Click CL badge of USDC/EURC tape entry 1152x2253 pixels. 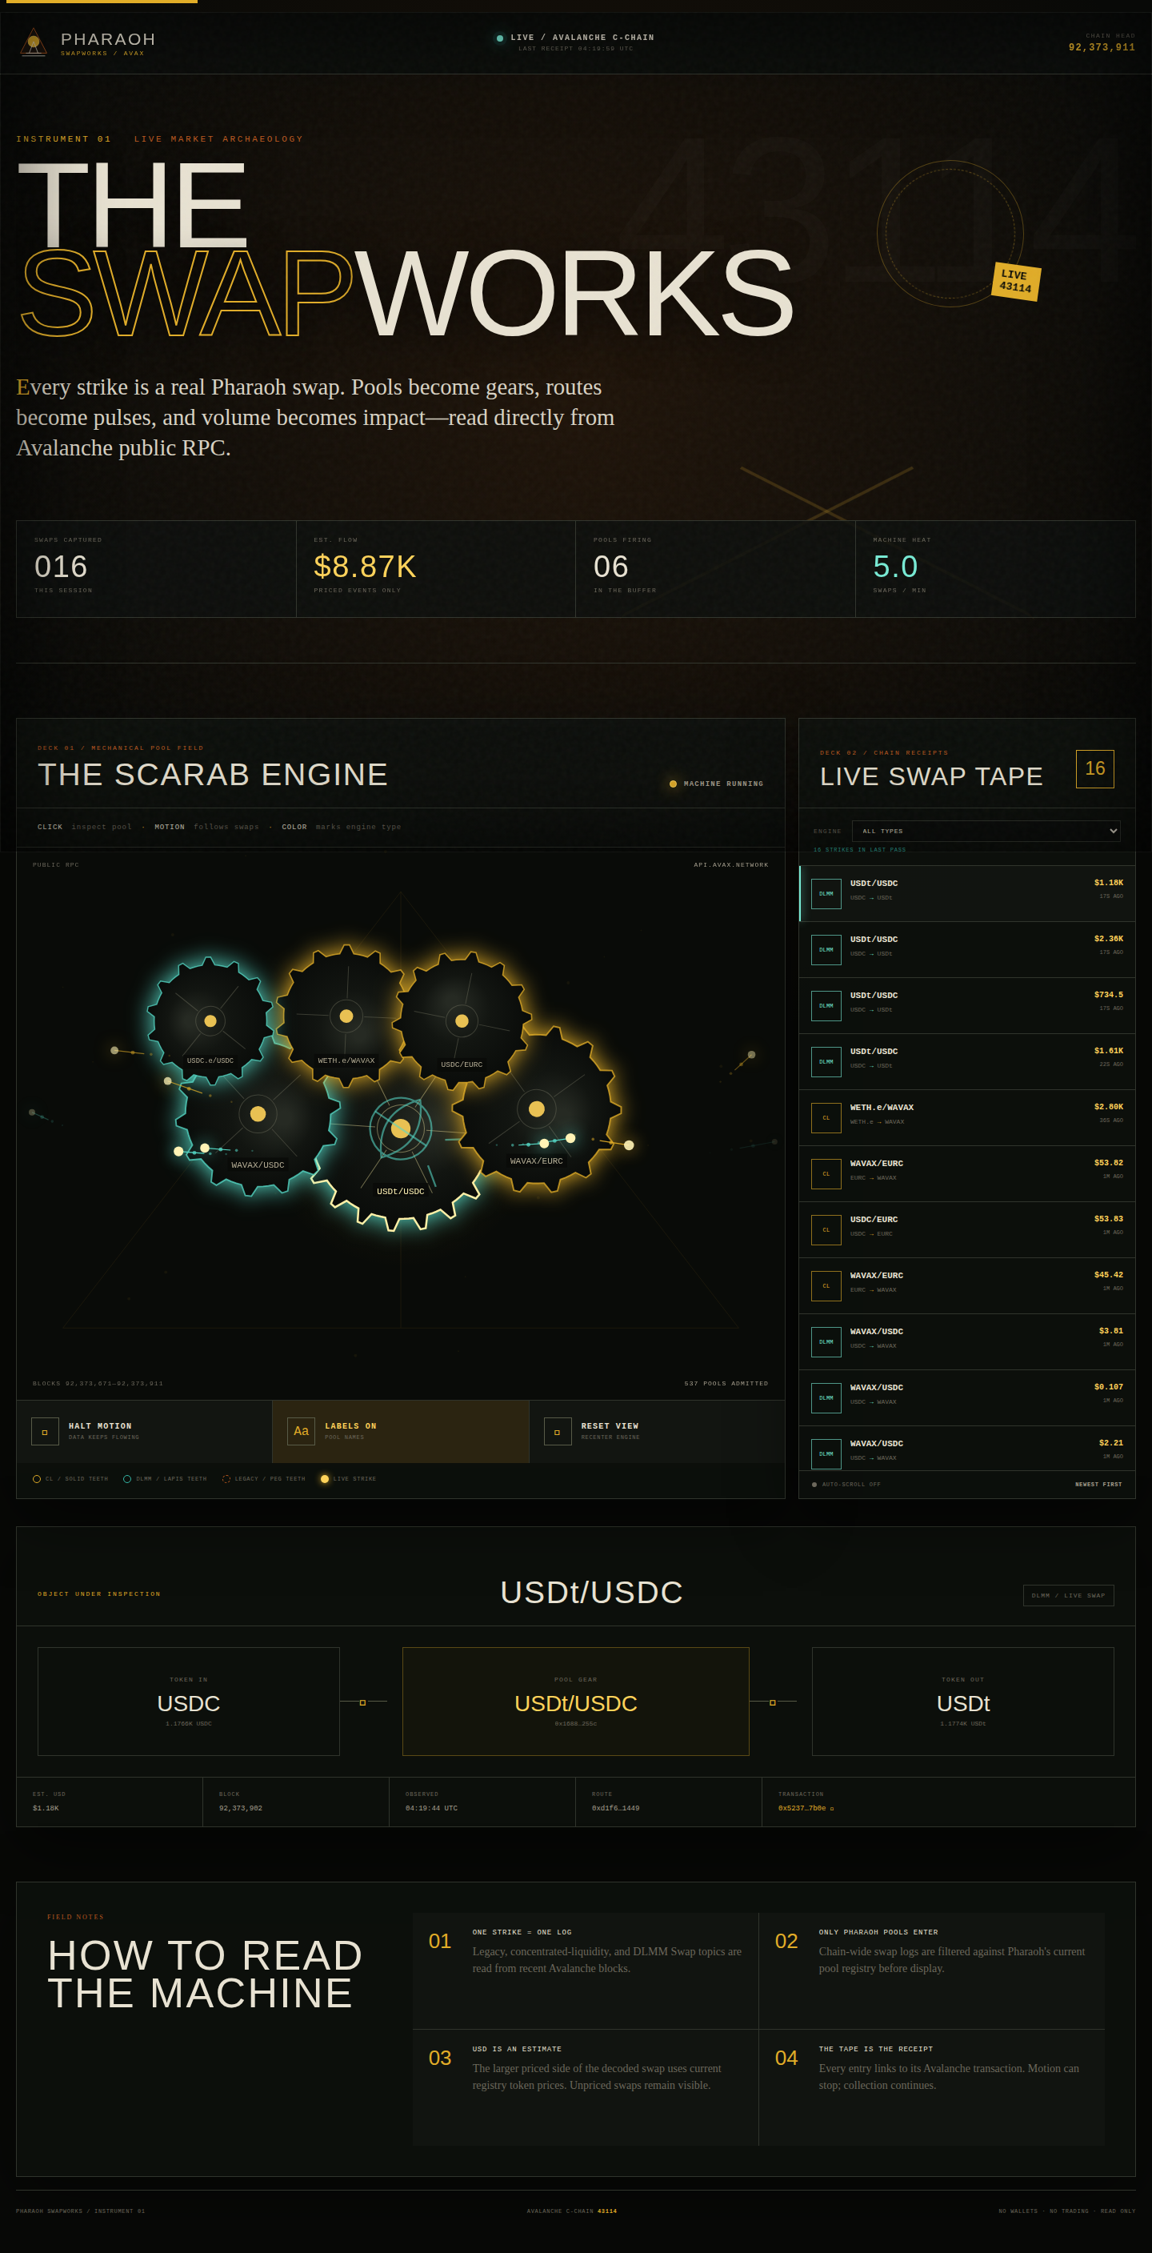tap(826, 1229)
